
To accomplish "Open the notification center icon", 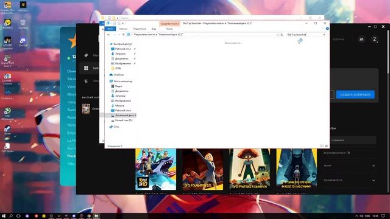I will coord(383,216).
